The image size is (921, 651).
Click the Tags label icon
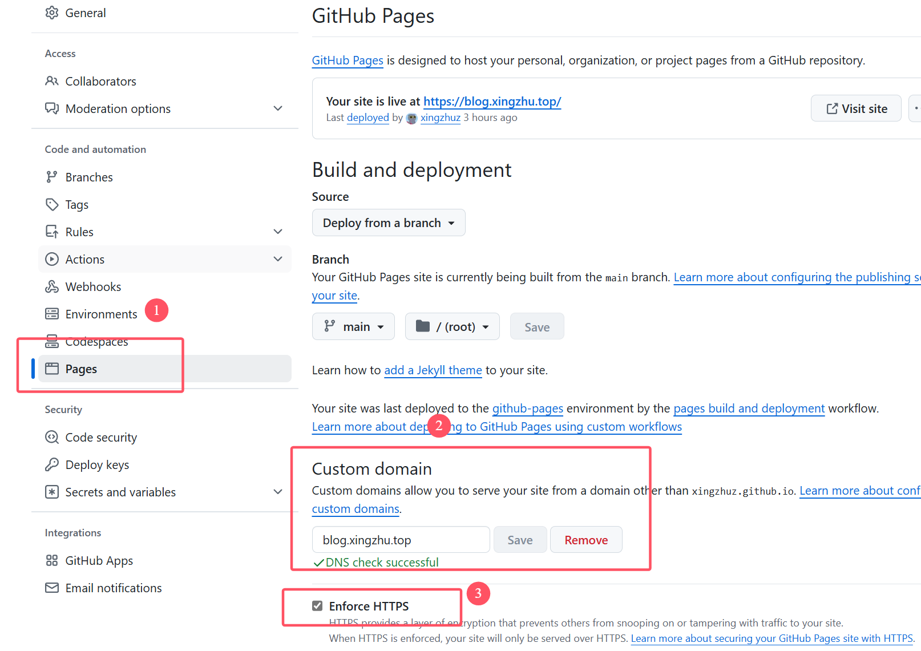52,204
